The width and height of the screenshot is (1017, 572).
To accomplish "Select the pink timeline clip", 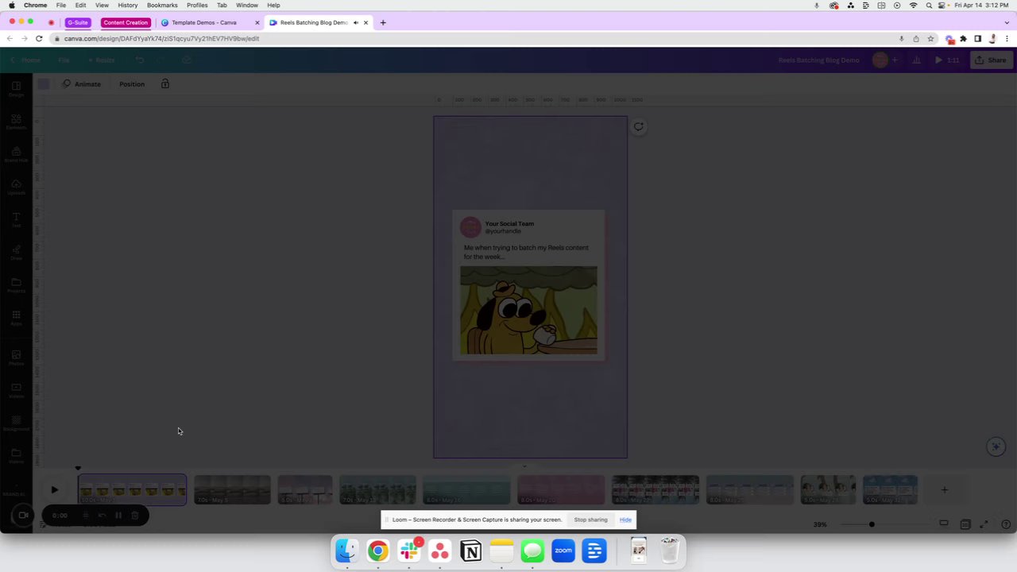I will pyautogui.click(x=561, y=490).
